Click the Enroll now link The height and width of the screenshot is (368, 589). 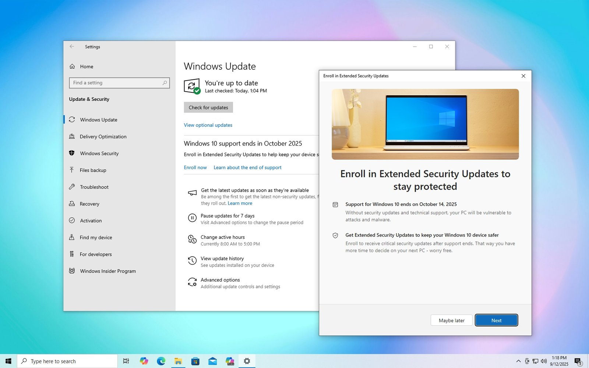(x=195, y=167)
